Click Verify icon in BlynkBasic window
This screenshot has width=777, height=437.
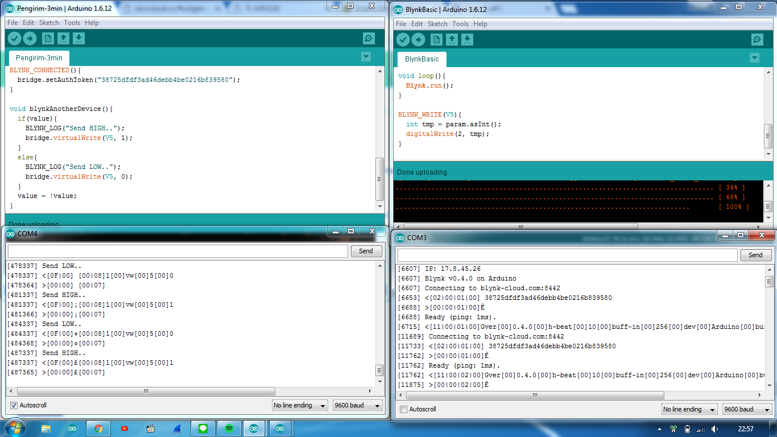[x=403, y=39]
